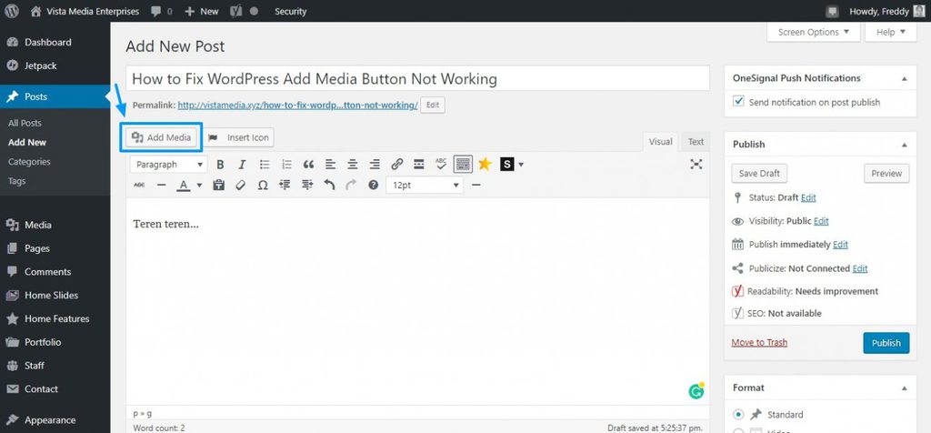Uncheck Send notification on post publish
This screenshot has height=433, width=931.
(738, 103)
